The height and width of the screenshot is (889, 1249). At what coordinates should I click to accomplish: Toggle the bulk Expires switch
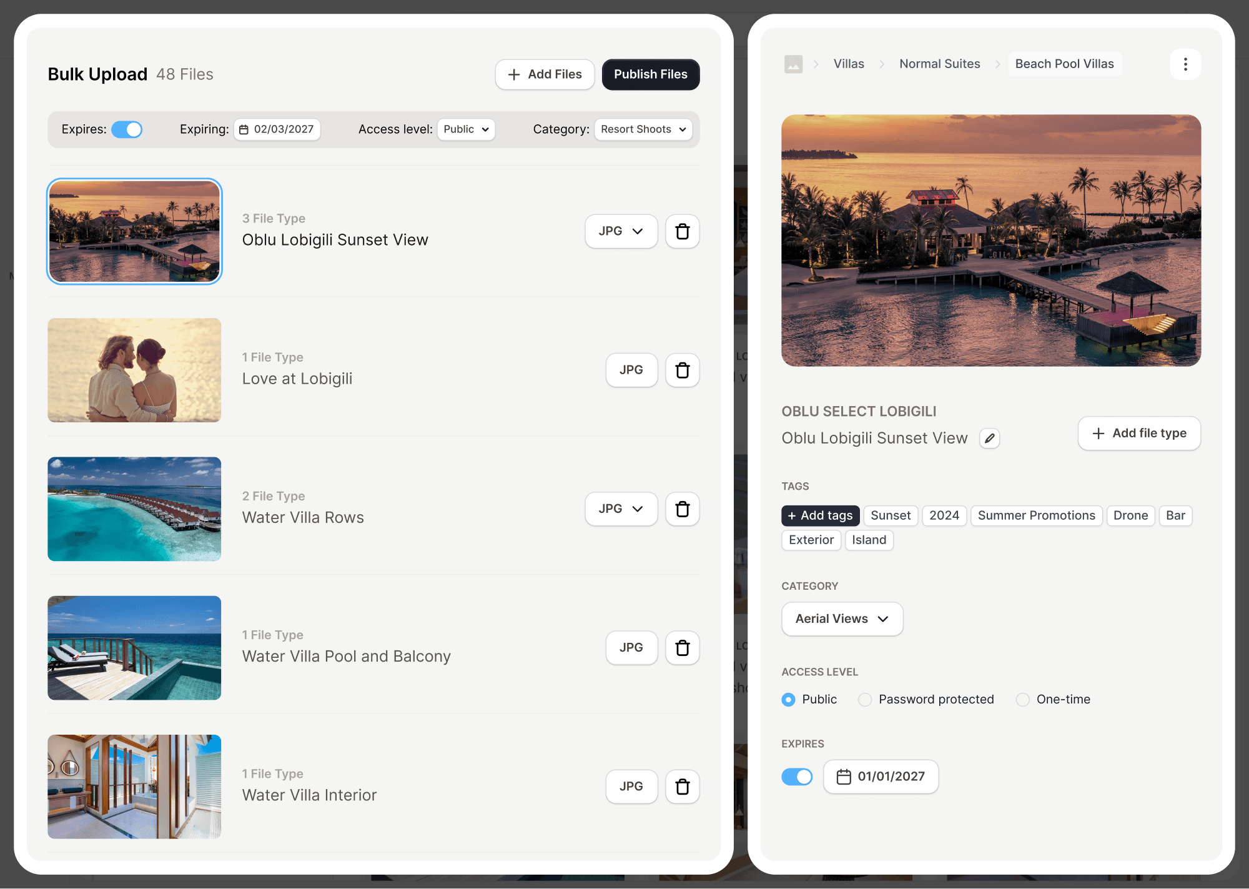127,129
